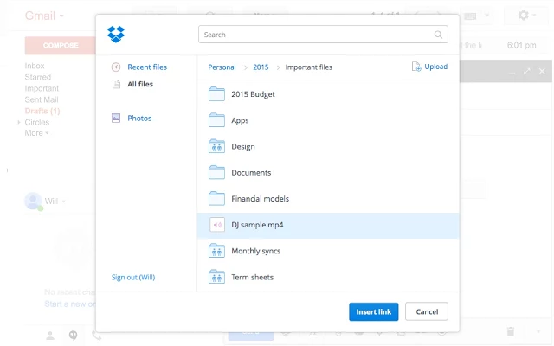Click the Recent files clock icon
The width and height of the screenshot is (554, 346).
(116, 67)
